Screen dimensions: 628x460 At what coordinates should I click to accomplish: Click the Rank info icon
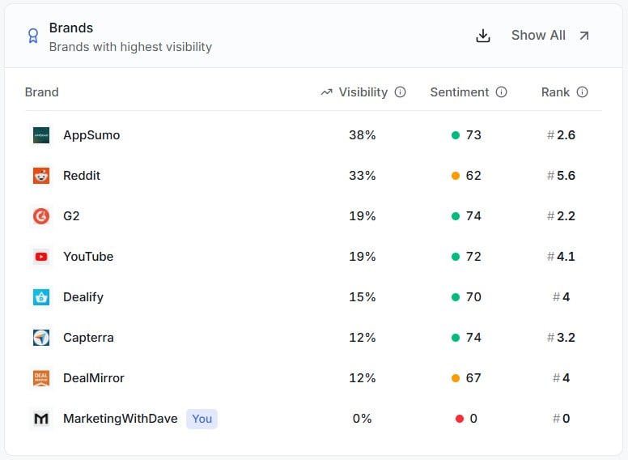coord(582,92)
